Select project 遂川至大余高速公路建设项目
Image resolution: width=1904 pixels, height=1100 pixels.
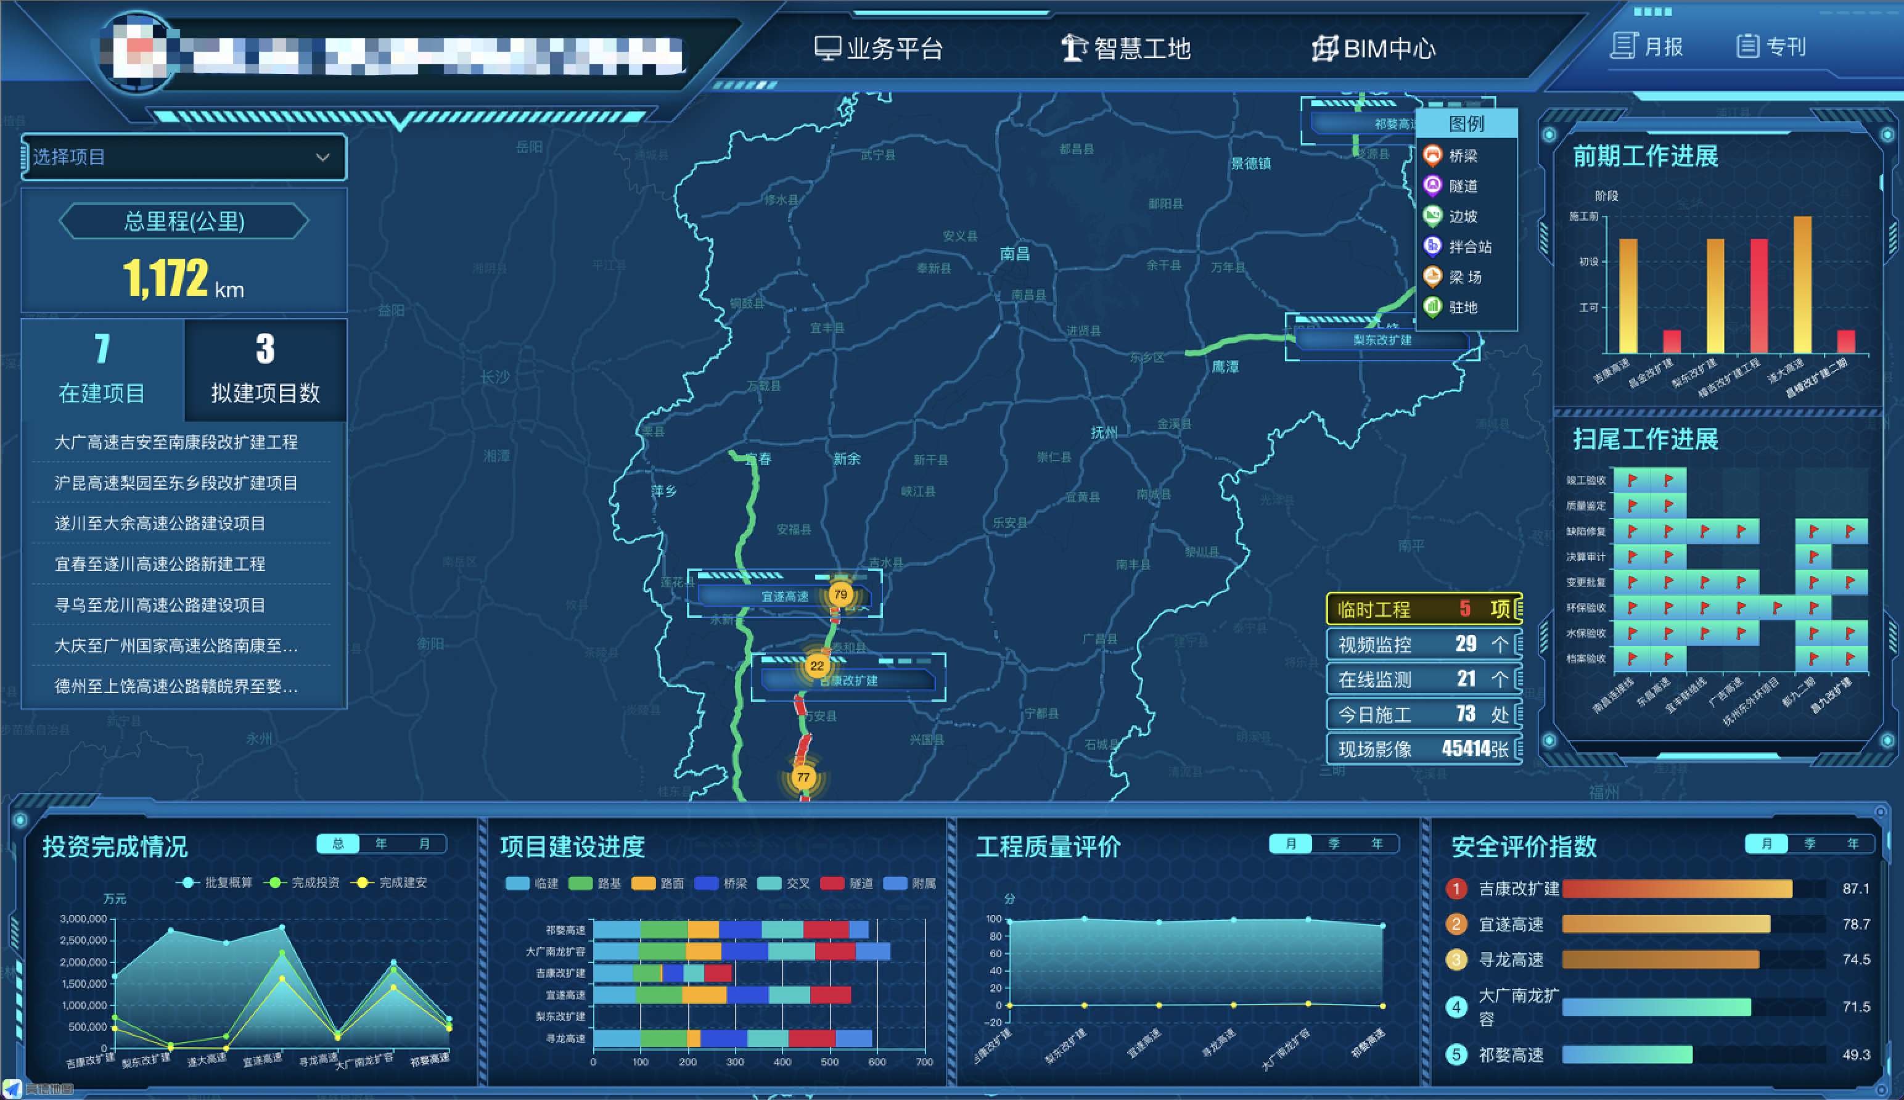(160, 523)
